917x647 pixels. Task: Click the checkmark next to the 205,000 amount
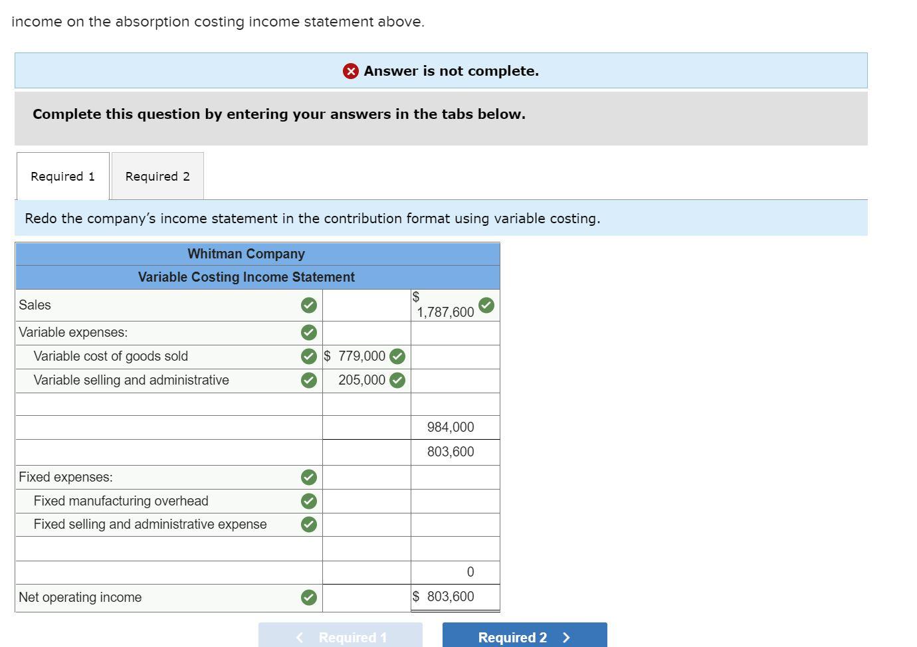(x=397, y=380)
